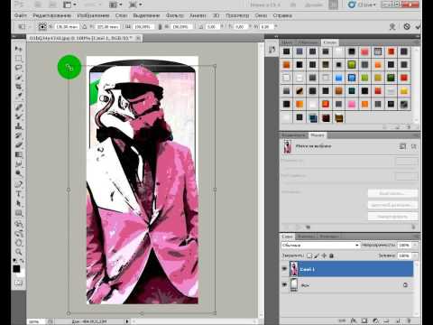
Task: Select the Lasso tool
Action: 18,68
